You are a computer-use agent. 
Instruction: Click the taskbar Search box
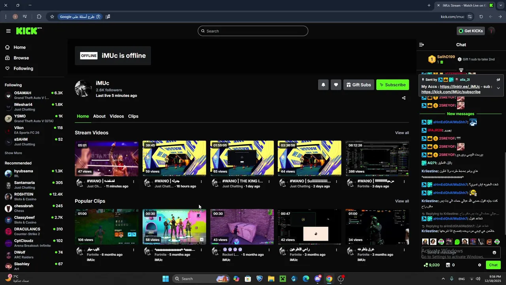point(201,279)
